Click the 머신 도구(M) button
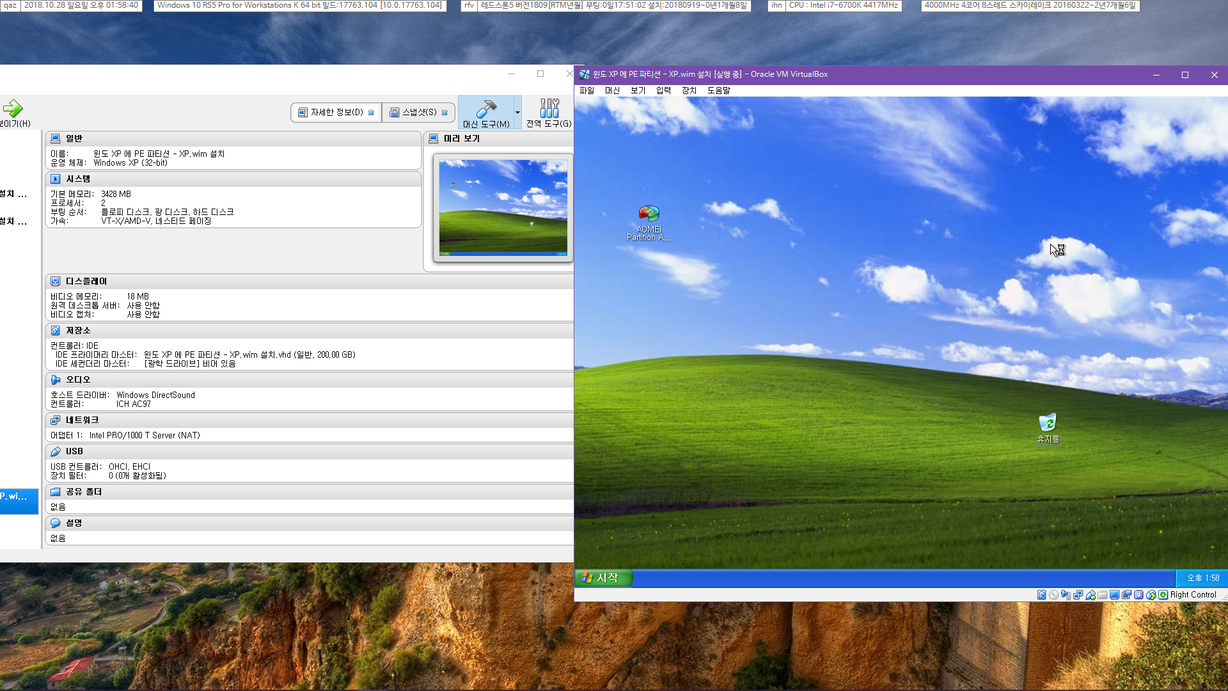1228x691 pixels. point(486,113)
